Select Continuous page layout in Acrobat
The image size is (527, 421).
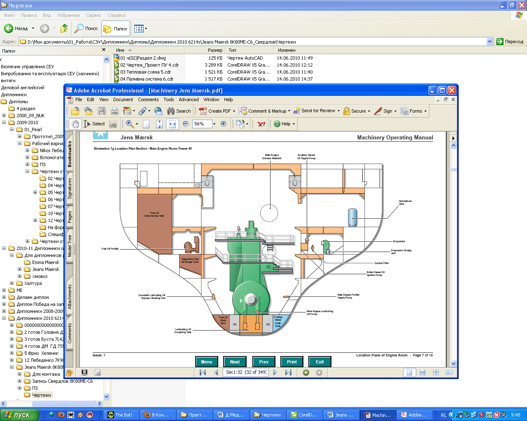(422, 372)
